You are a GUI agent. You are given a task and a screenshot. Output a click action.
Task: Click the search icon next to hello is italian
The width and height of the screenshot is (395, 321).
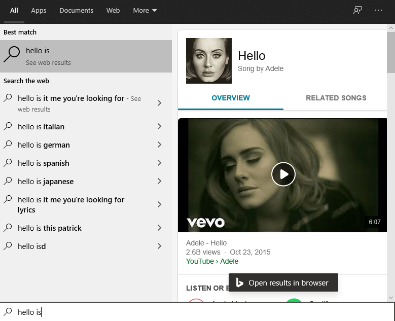[x=8, y=126]
